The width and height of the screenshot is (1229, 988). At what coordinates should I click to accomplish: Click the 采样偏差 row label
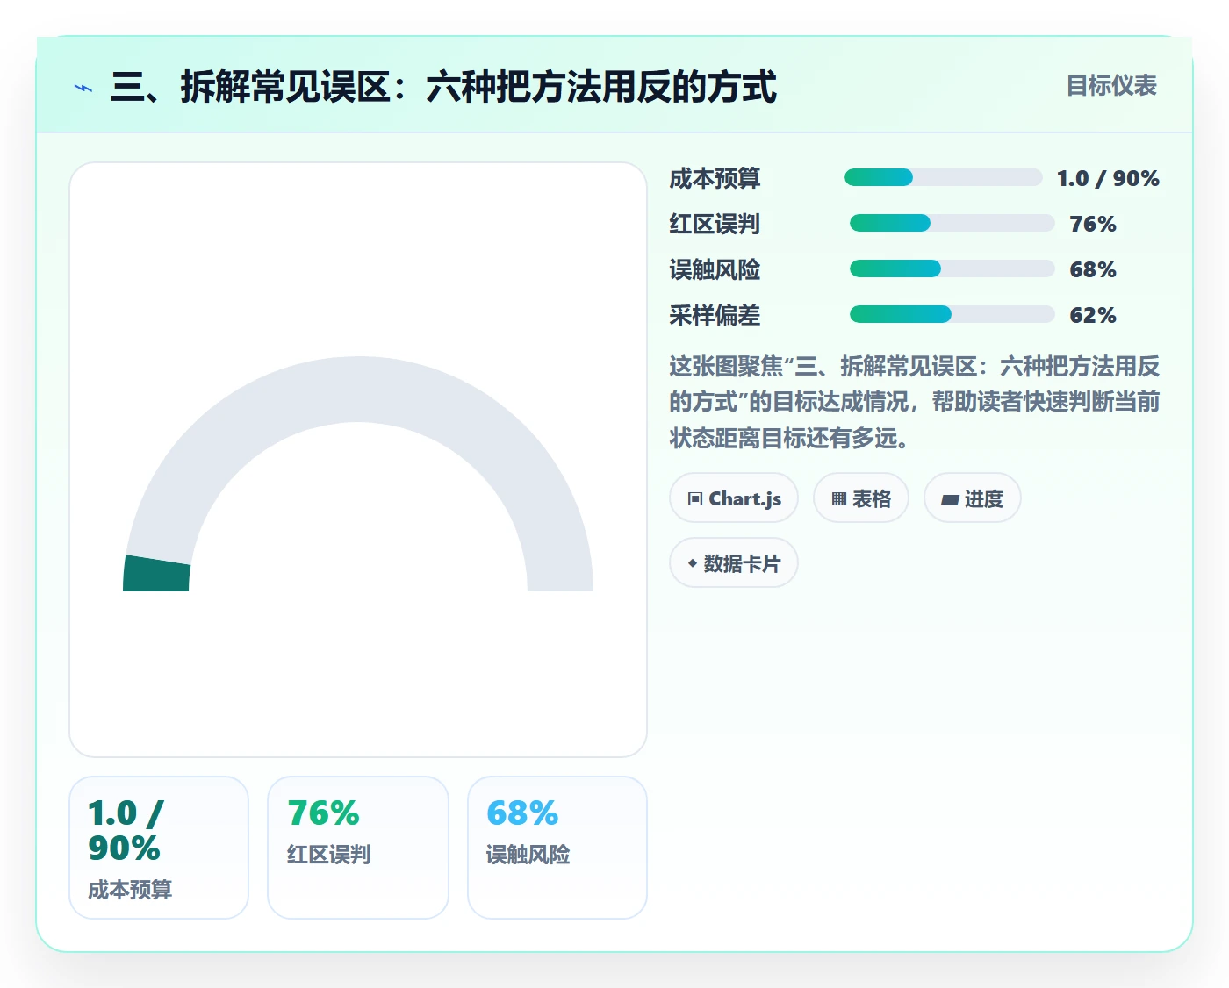[x=715, y=315]
